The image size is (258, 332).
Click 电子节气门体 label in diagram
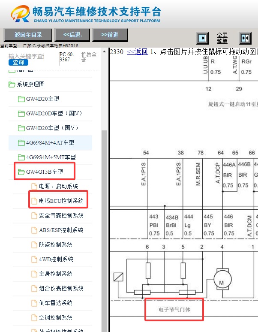(x=174, y=310)
